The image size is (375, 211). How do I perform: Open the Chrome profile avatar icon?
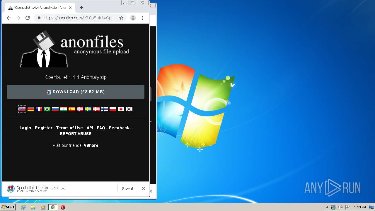[133, 18]
